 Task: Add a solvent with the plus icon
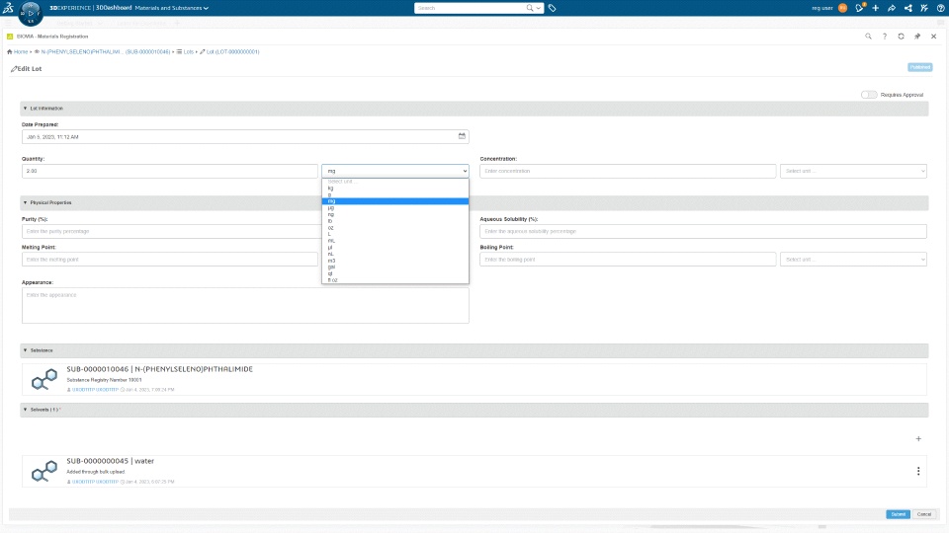pos(918,438)
